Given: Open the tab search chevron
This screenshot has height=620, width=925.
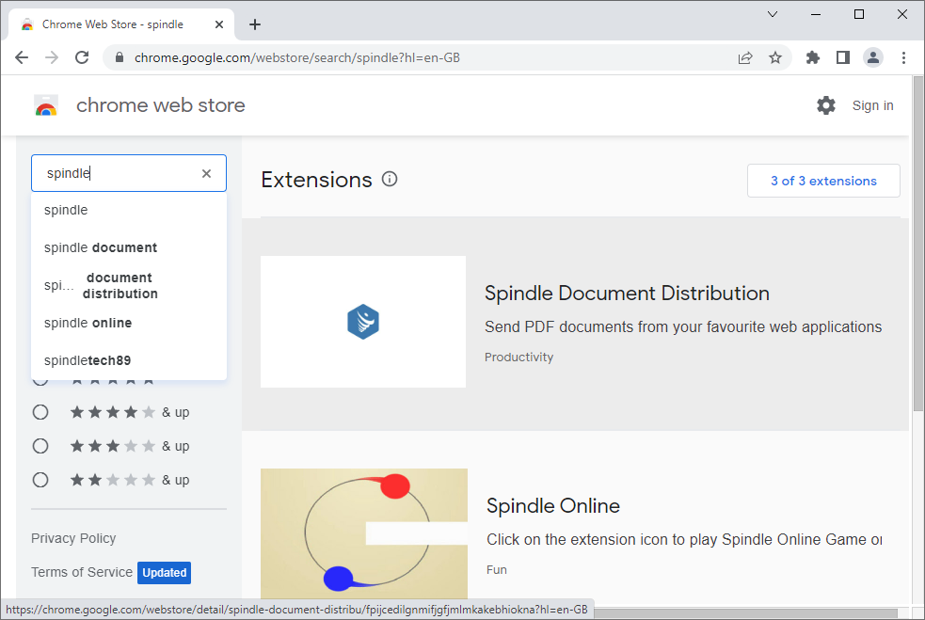Looking at the screenshot, I should pos(773,14).
